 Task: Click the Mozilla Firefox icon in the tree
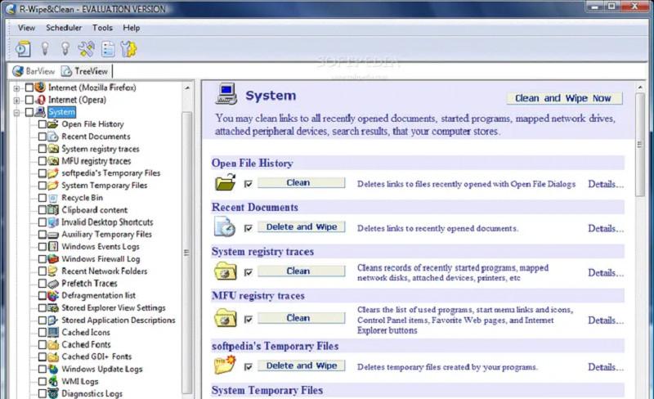tap(40, 87)
